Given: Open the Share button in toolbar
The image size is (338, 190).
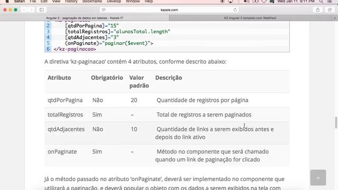Looking at the screenshot, I should (318, 10).
